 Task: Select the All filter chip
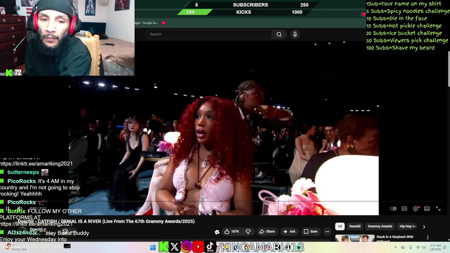(x=340, y=226)
